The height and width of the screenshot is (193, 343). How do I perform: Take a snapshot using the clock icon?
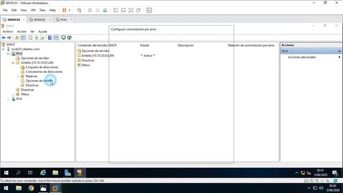pos(90,10)
